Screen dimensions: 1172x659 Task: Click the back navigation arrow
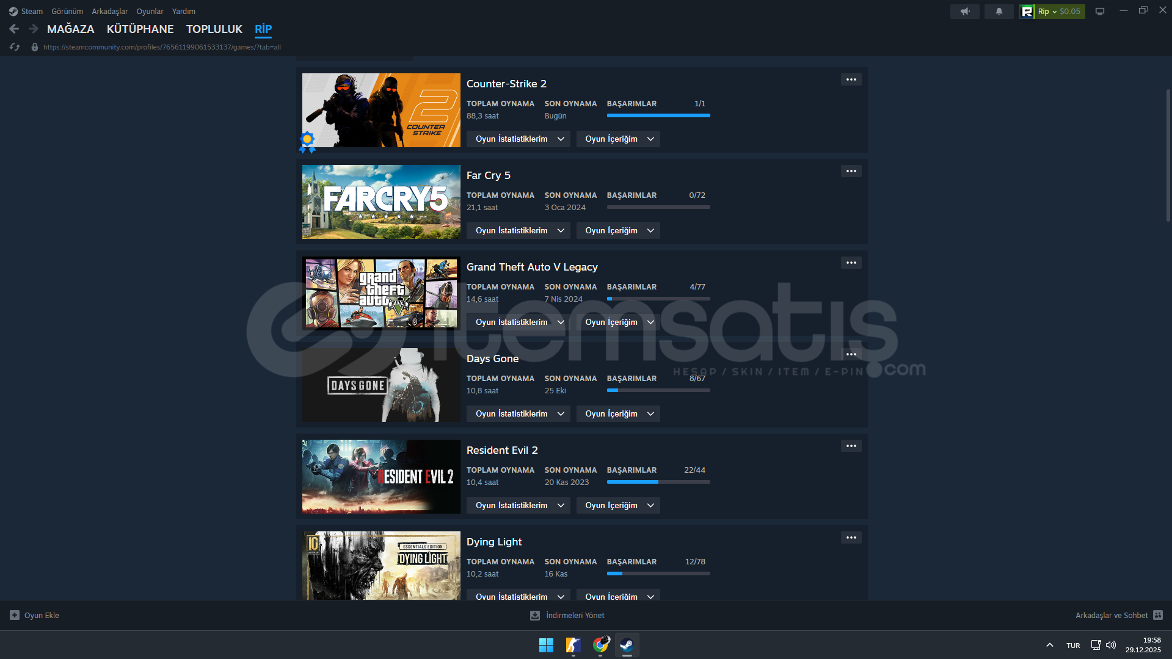(x=15, y=29)
